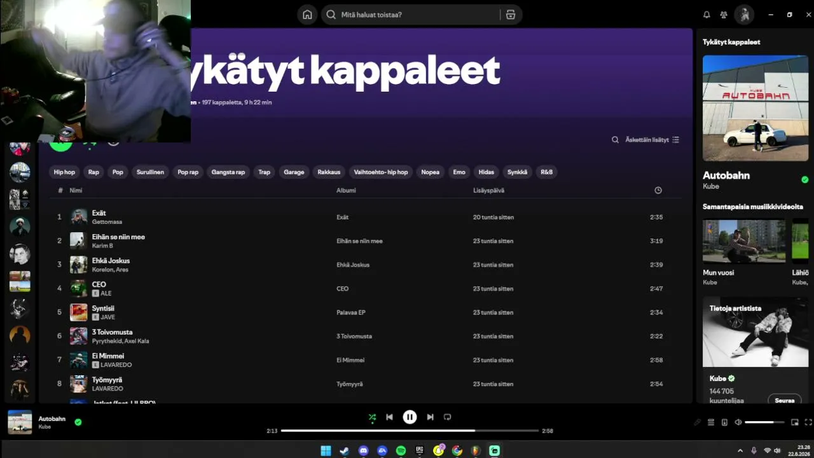Open the Browse icon in the search bar
The image size is (814, 458).
(510, 15)
